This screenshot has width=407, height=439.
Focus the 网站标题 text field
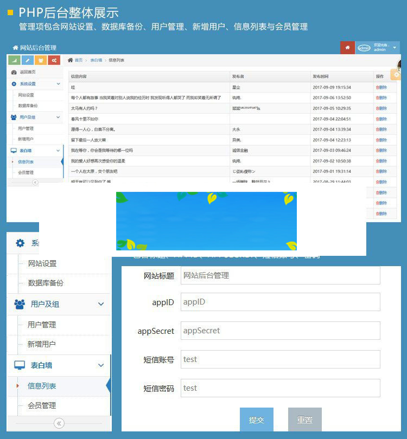click(x=280, y=275)
